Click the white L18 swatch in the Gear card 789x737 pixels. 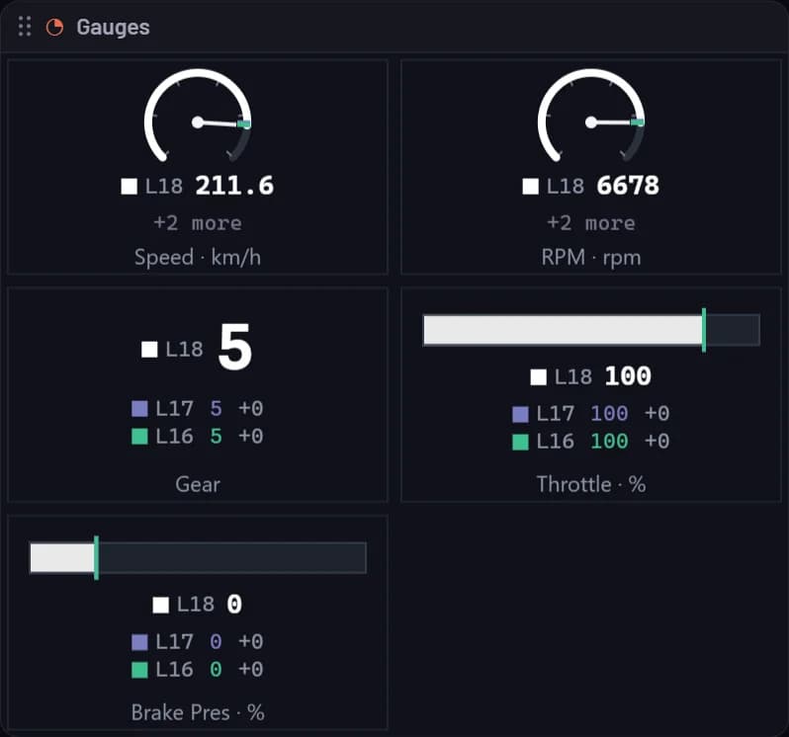pyautogui.click(x=149, y=350)
